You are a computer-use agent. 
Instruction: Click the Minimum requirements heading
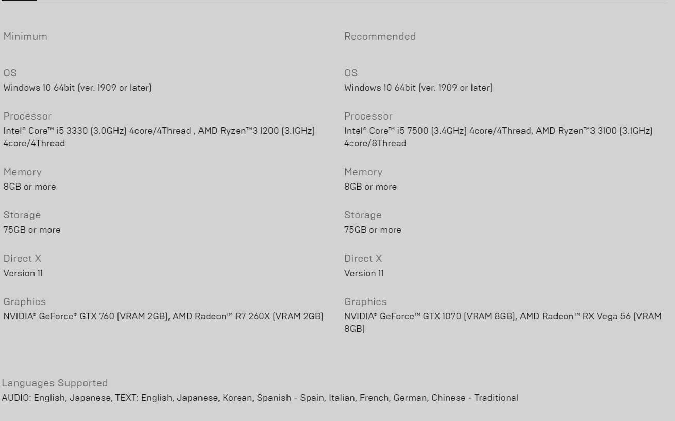25,37
